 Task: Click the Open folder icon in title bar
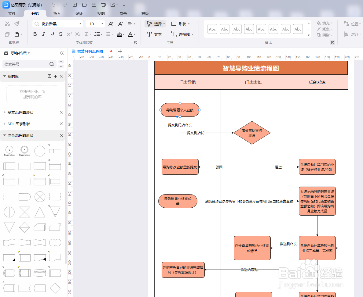[84, 5]
